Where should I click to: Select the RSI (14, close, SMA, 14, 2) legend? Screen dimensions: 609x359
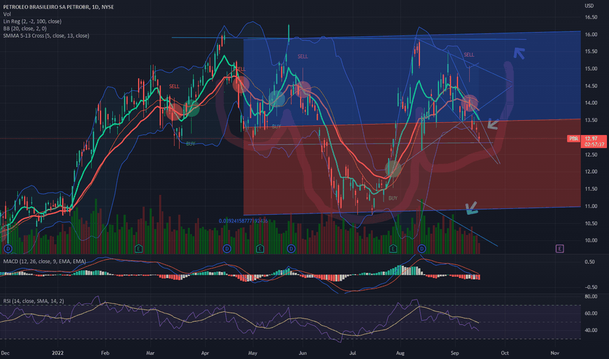click(33, 301)
